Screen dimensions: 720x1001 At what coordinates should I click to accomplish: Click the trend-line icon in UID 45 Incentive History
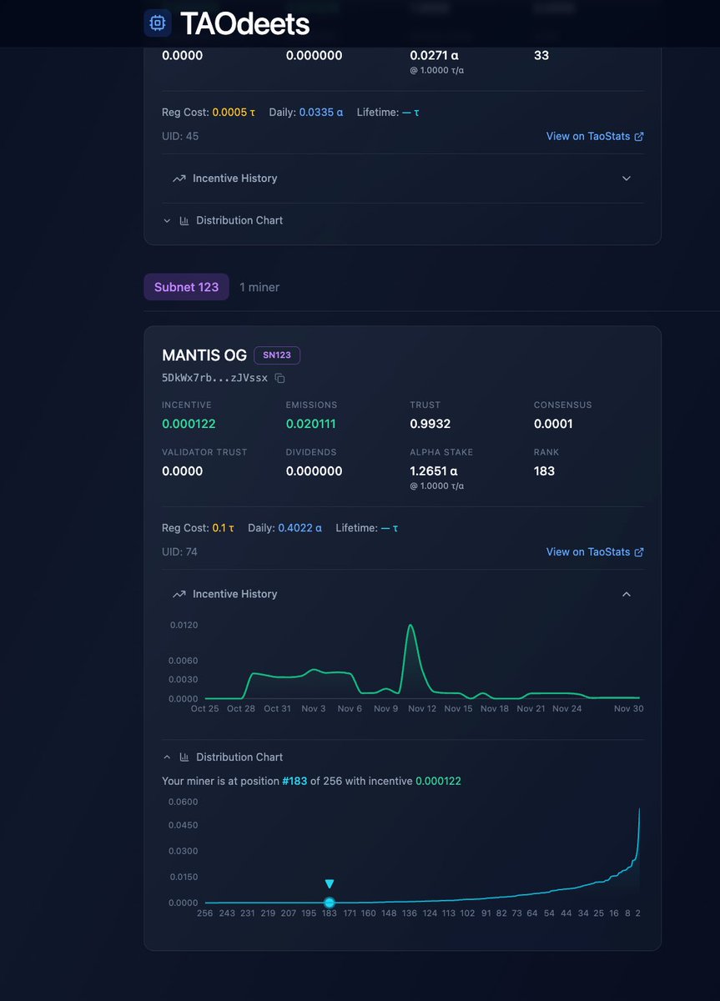pos(179,179)
